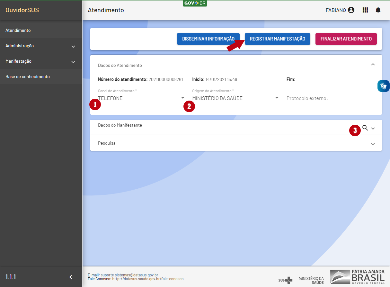Click the FABIANO user profile icon
Screen dimensions: 390x287
[x=351, y=10]
